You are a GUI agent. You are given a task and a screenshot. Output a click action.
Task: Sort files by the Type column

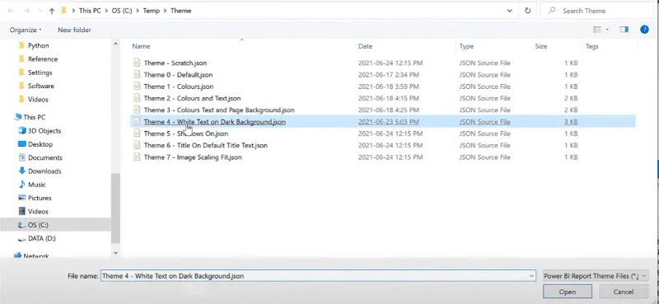point(466,46)
